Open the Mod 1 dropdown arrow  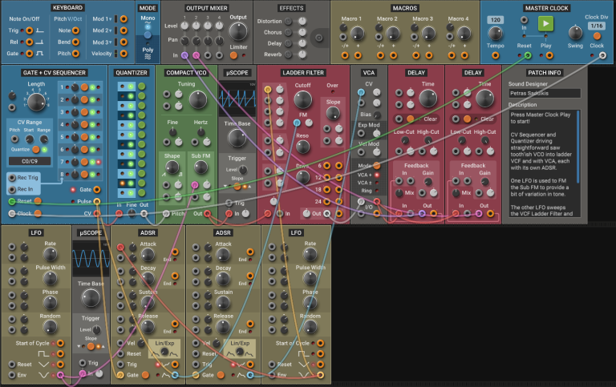[111, 19]
